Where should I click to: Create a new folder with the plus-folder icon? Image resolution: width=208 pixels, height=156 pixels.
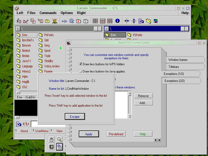pos(47,21)
